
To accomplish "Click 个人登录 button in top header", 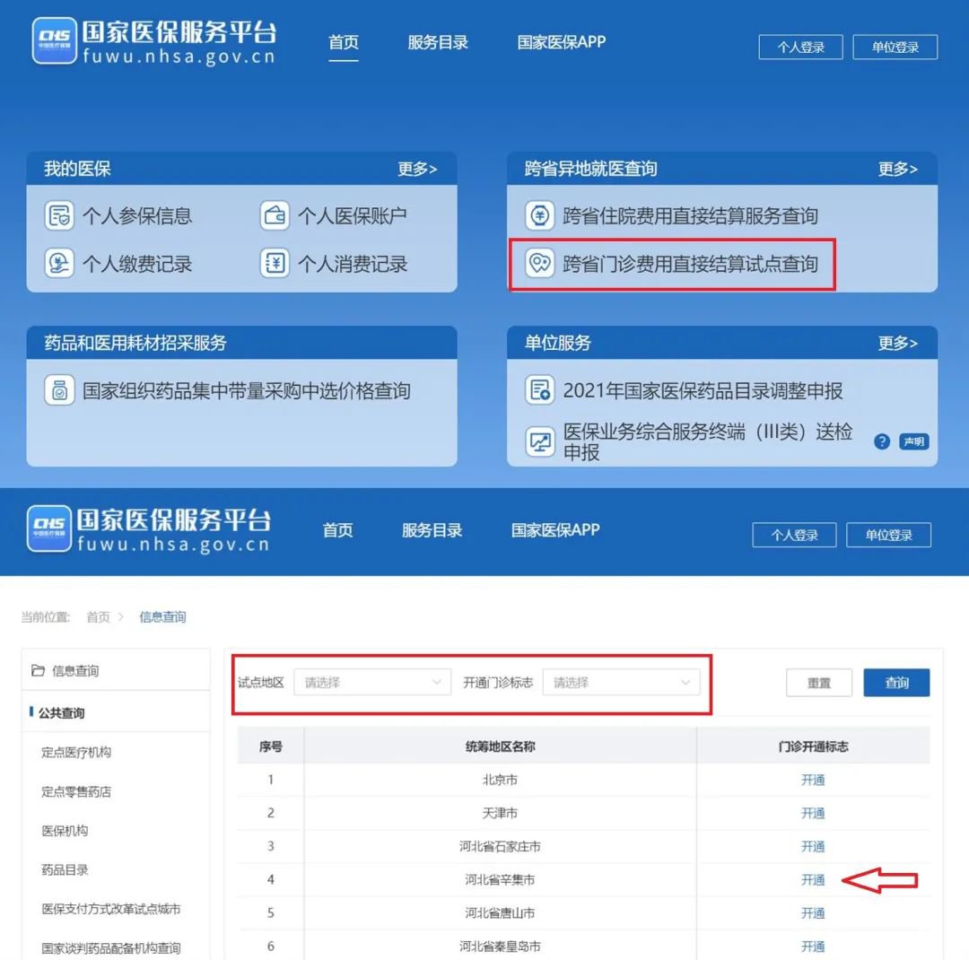I will pos(800,47).
